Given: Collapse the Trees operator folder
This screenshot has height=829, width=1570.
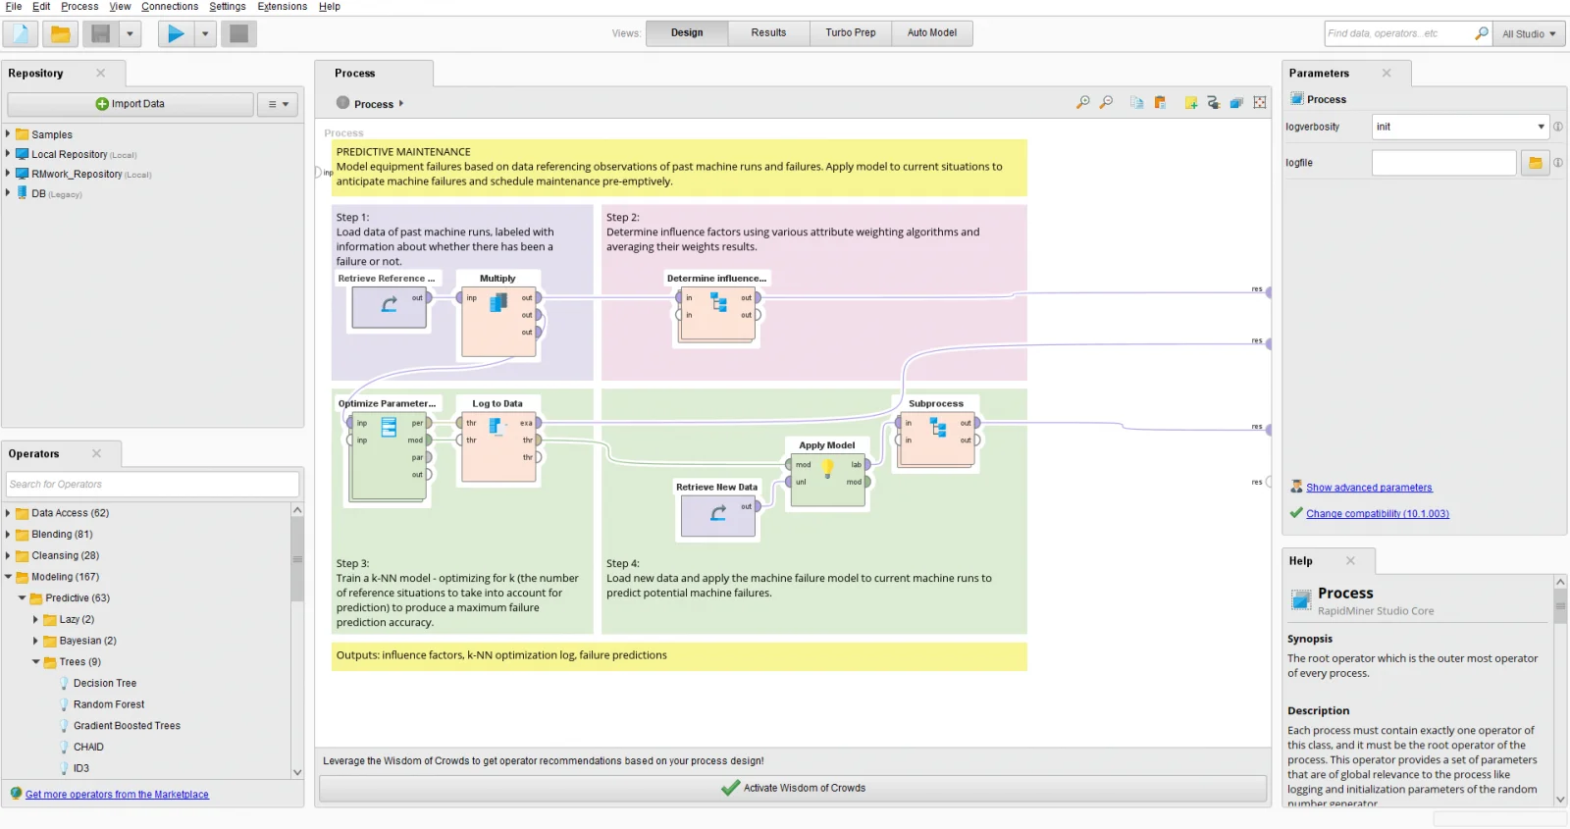Looking at the screenshot, I should click(36, 662).
